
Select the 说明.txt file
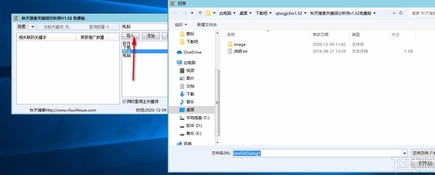(x=238, y=51)
